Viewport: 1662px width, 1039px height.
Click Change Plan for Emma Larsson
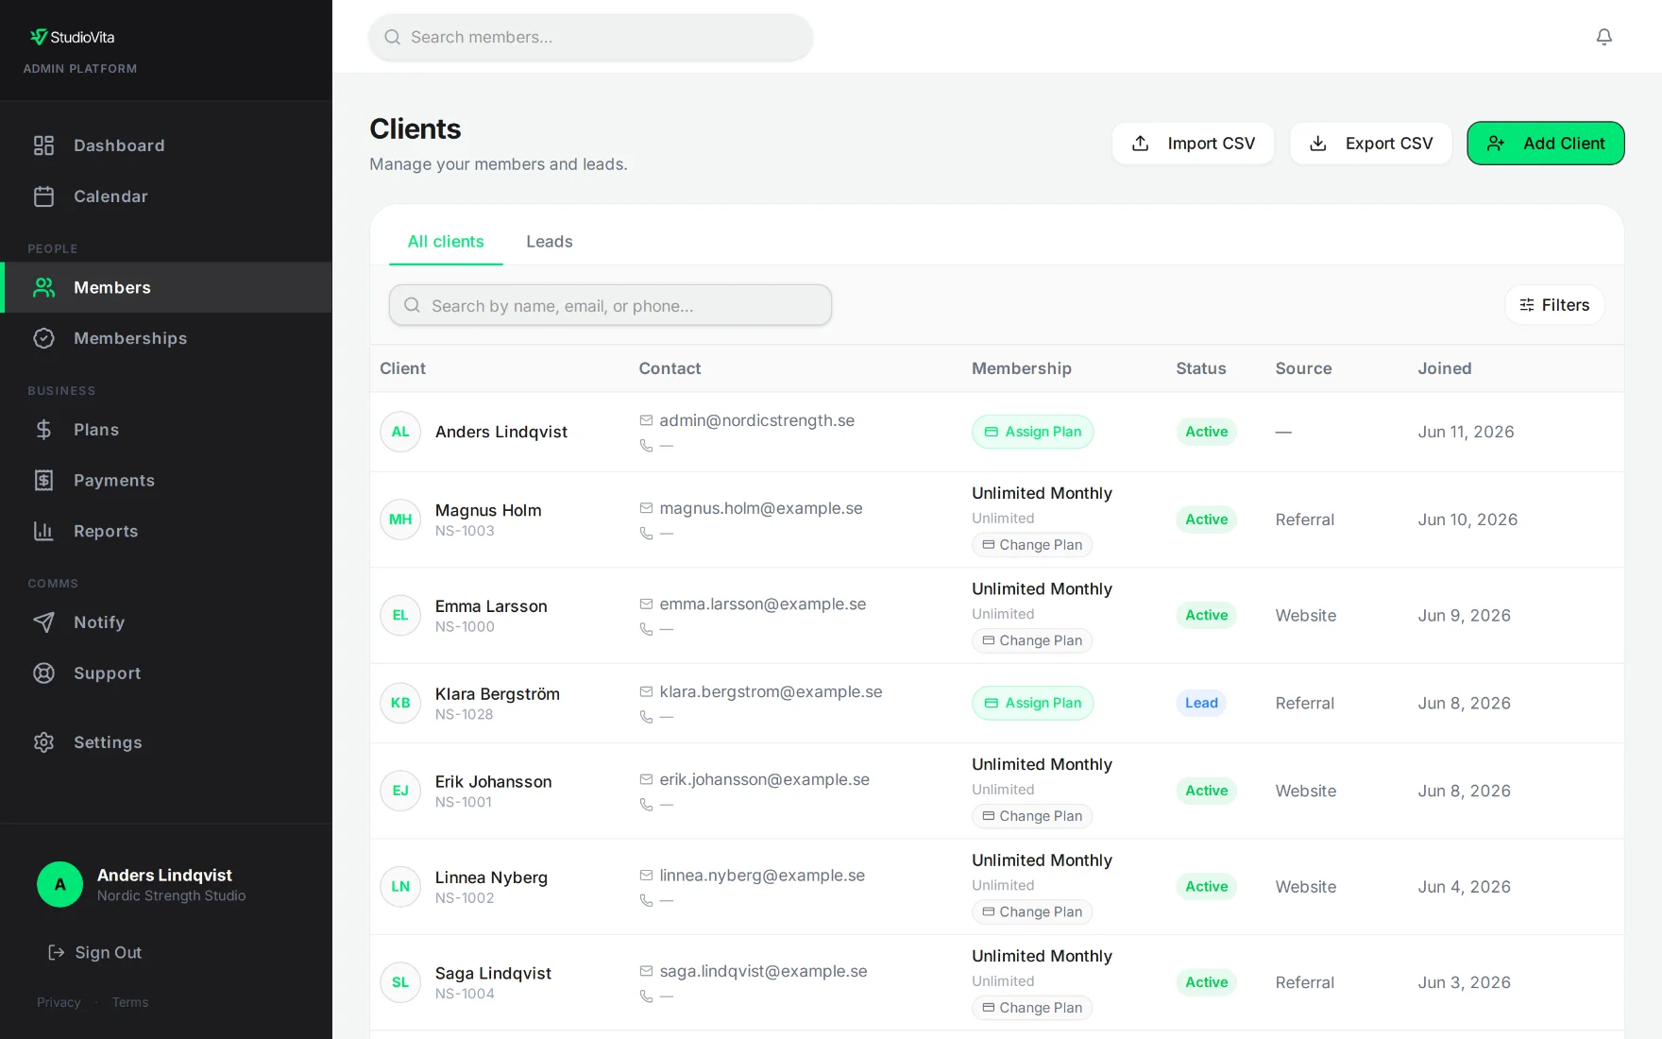coord(1032,640)
